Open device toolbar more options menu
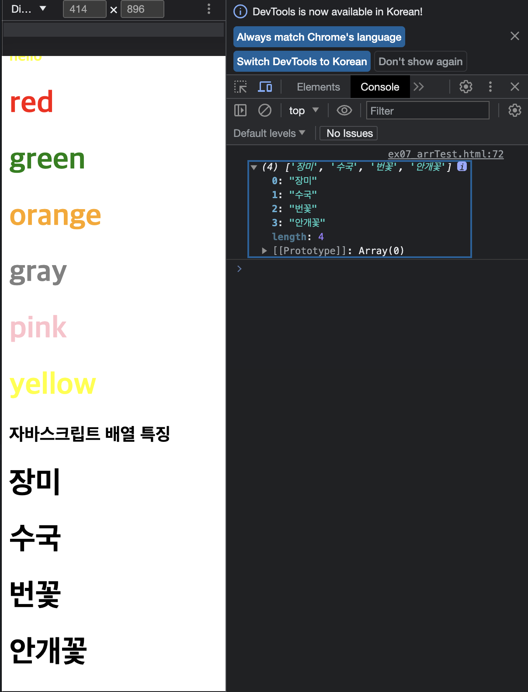This screenshot has width=528, height=692. coord(209,9)
